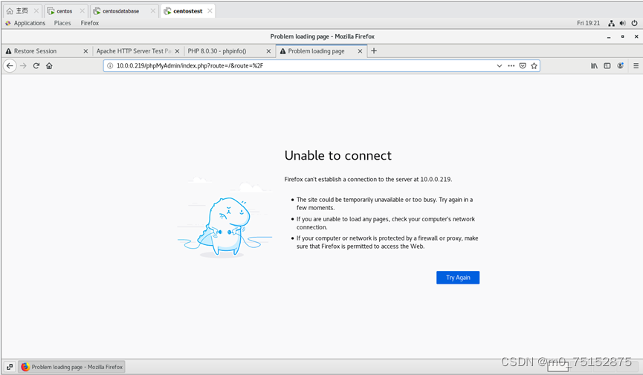Show sidebars icon in toolbar

pos(607,65)
